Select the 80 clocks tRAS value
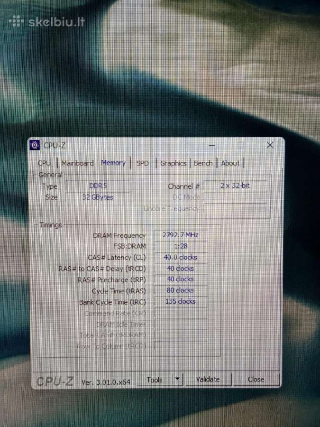This screenshot has height=427, width=320. (181, 290)
